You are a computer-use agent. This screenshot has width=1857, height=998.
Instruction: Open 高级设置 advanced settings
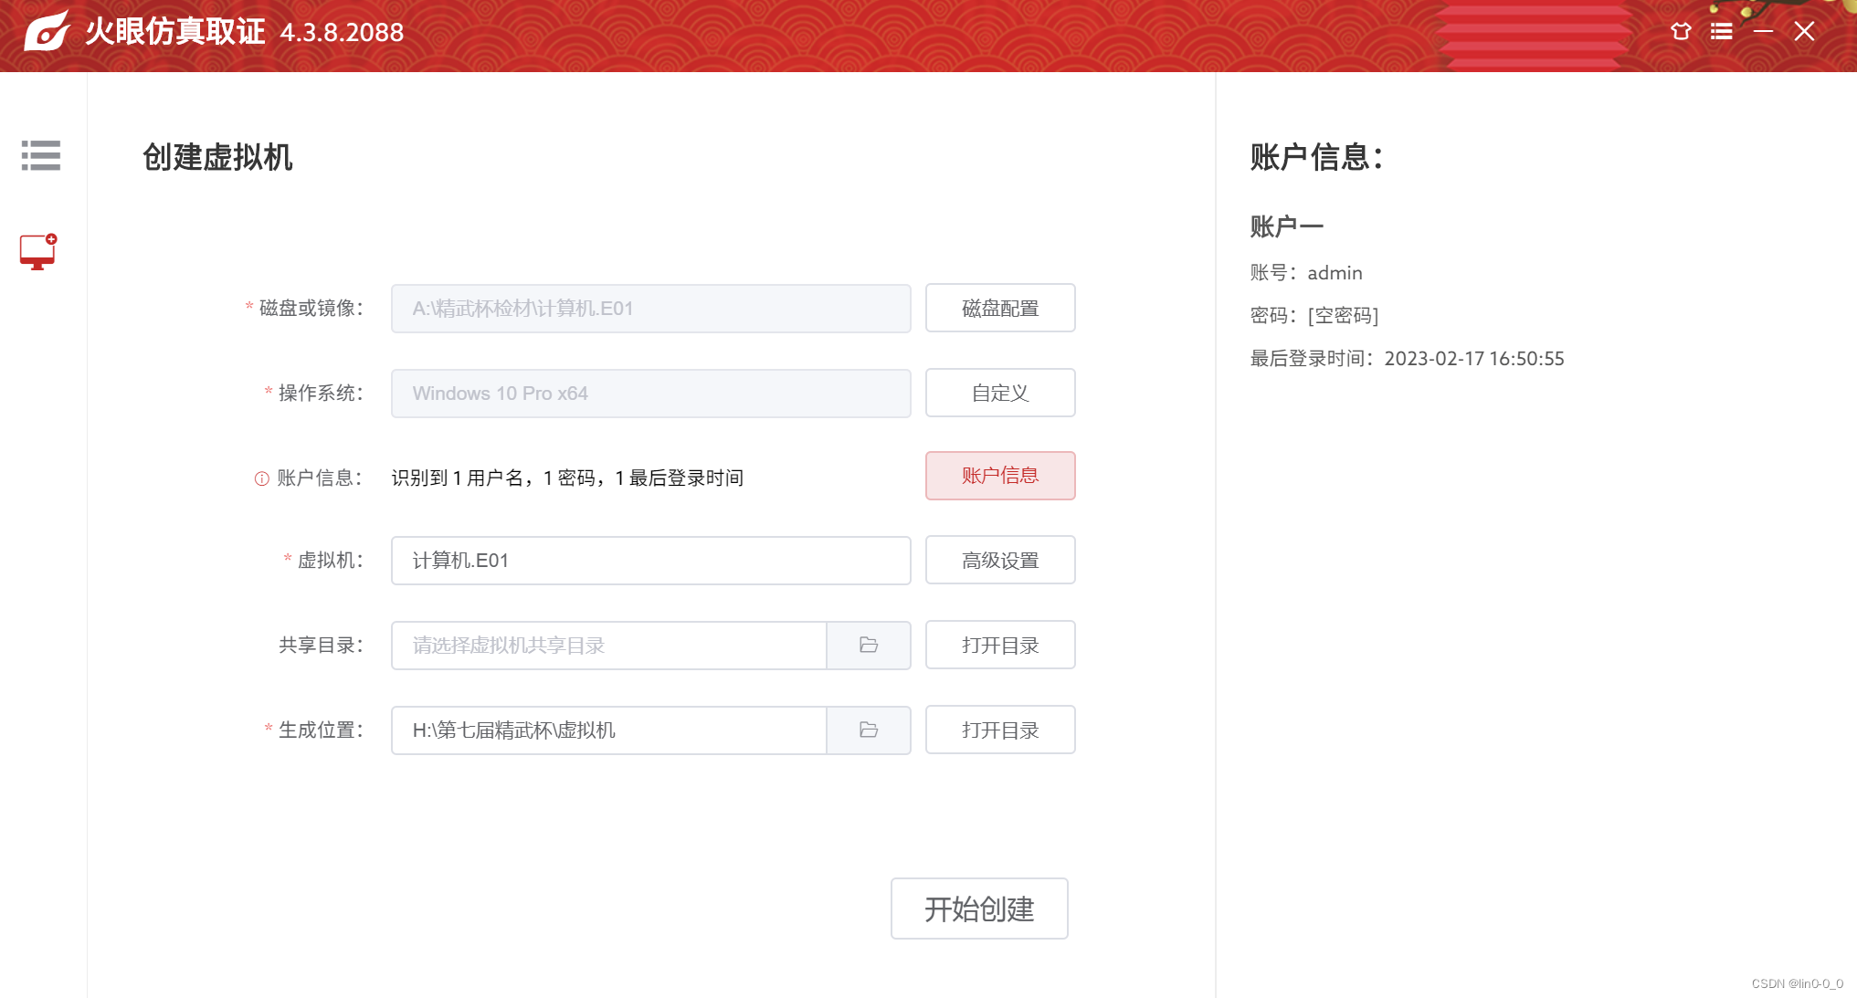point(1000,561)
